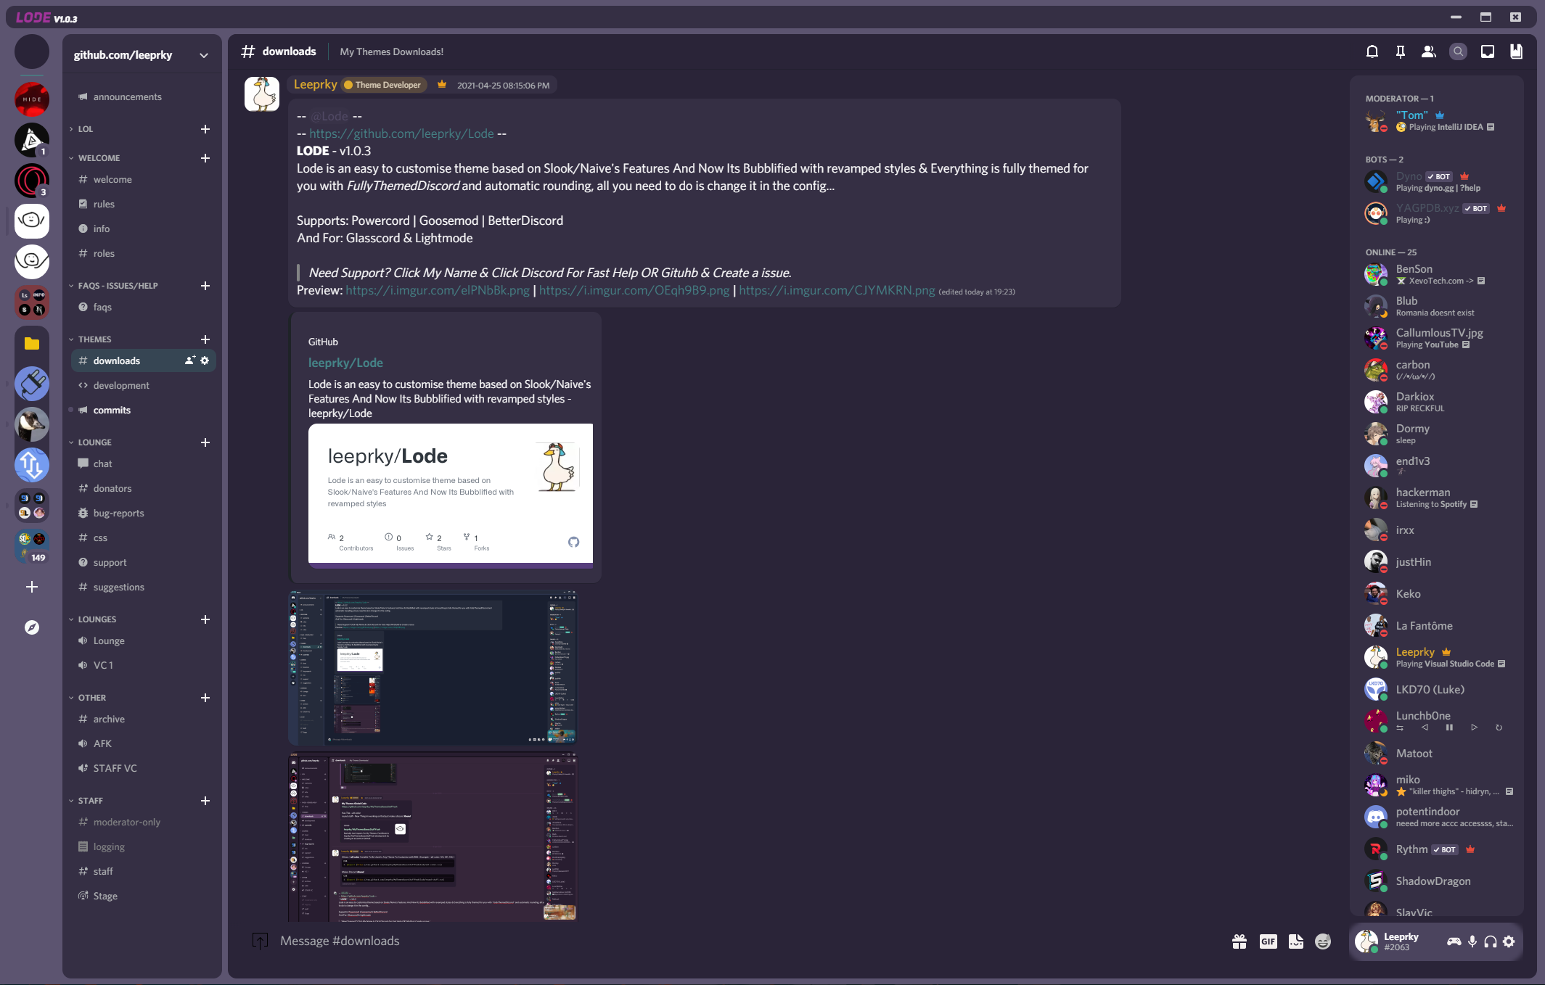Open the GIF picker
This screenshot has width=1545, height=985.
point(1268,941)
